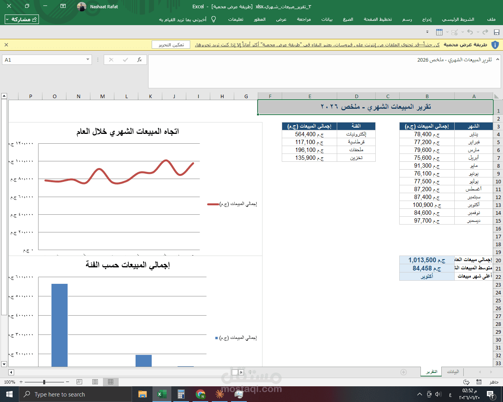
Task: Open the Help tab (تعليمات)
Action: point(236,19)
